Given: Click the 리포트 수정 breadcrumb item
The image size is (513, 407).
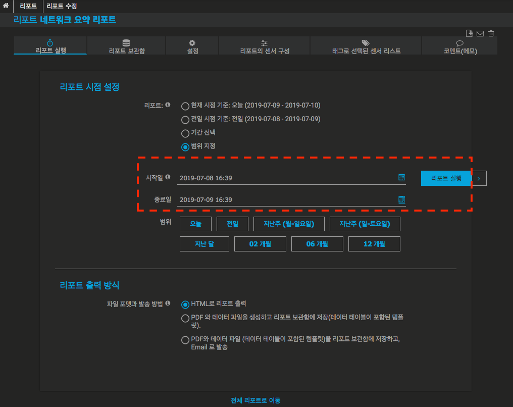Looking at the screenshot, I should (62, 6).
